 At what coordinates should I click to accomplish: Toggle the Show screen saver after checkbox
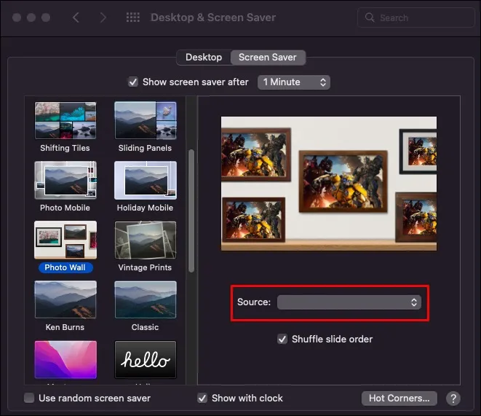coord(133,82)
